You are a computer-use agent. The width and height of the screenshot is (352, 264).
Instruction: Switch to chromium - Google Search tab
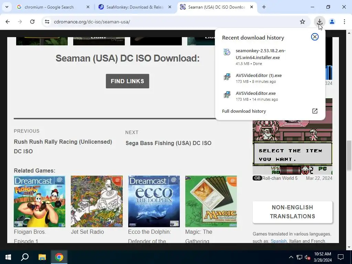coord(49,7)
